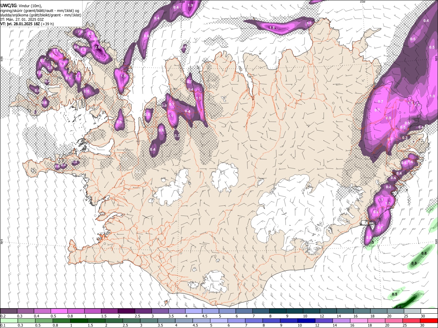The image size is (438, 328).
Task: Click the 'UWC/IG' title text
Action: 8,5
